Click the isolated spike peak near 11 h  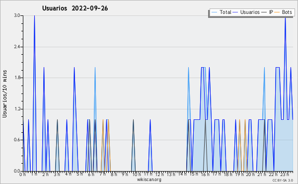pyautogui.click(x=150, y=120)
